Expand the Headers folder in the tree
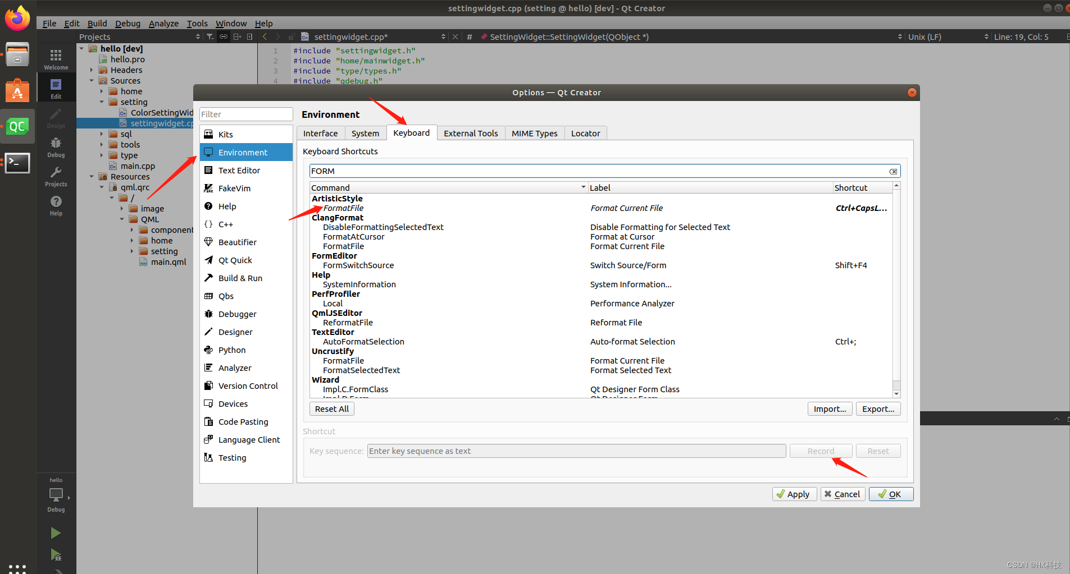Viewport: 1070px width, 574px height. (x=92, y=70)
